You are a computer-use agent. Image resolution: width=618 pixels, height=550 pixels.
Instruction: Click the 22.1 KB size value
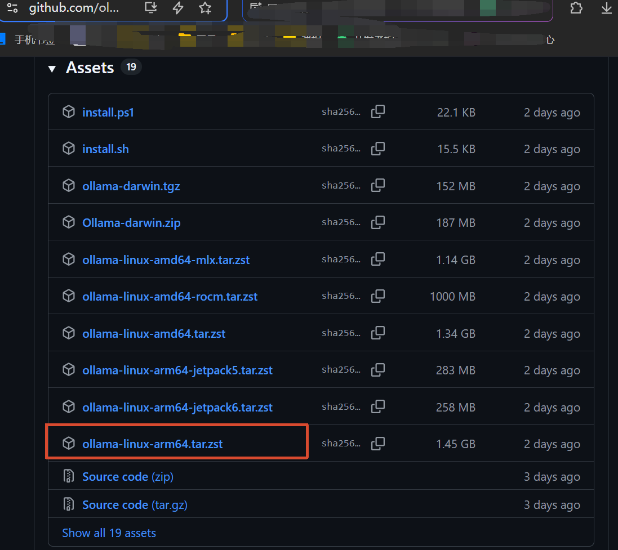click(x=456, y=113)
